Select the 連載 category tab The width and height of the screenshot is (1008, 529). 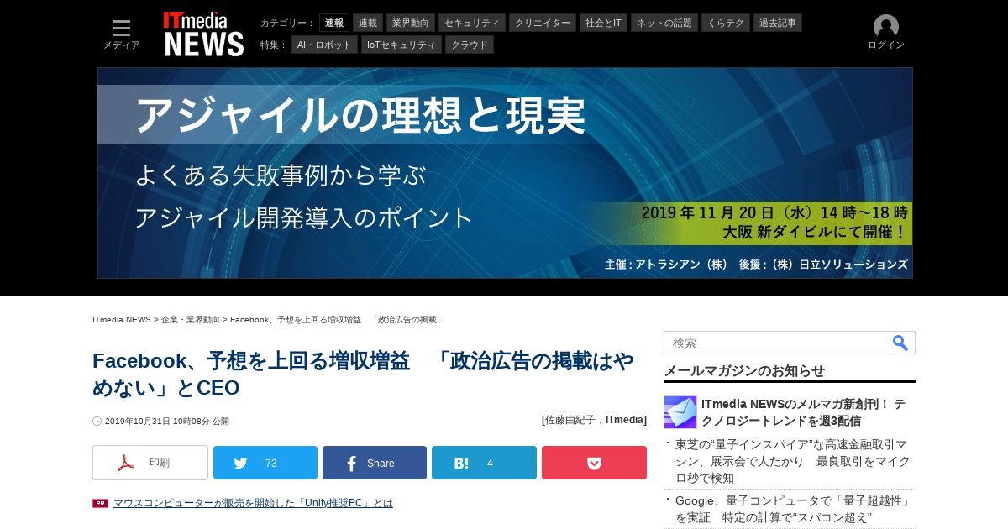pyautogui.click(x=368, y=23)
